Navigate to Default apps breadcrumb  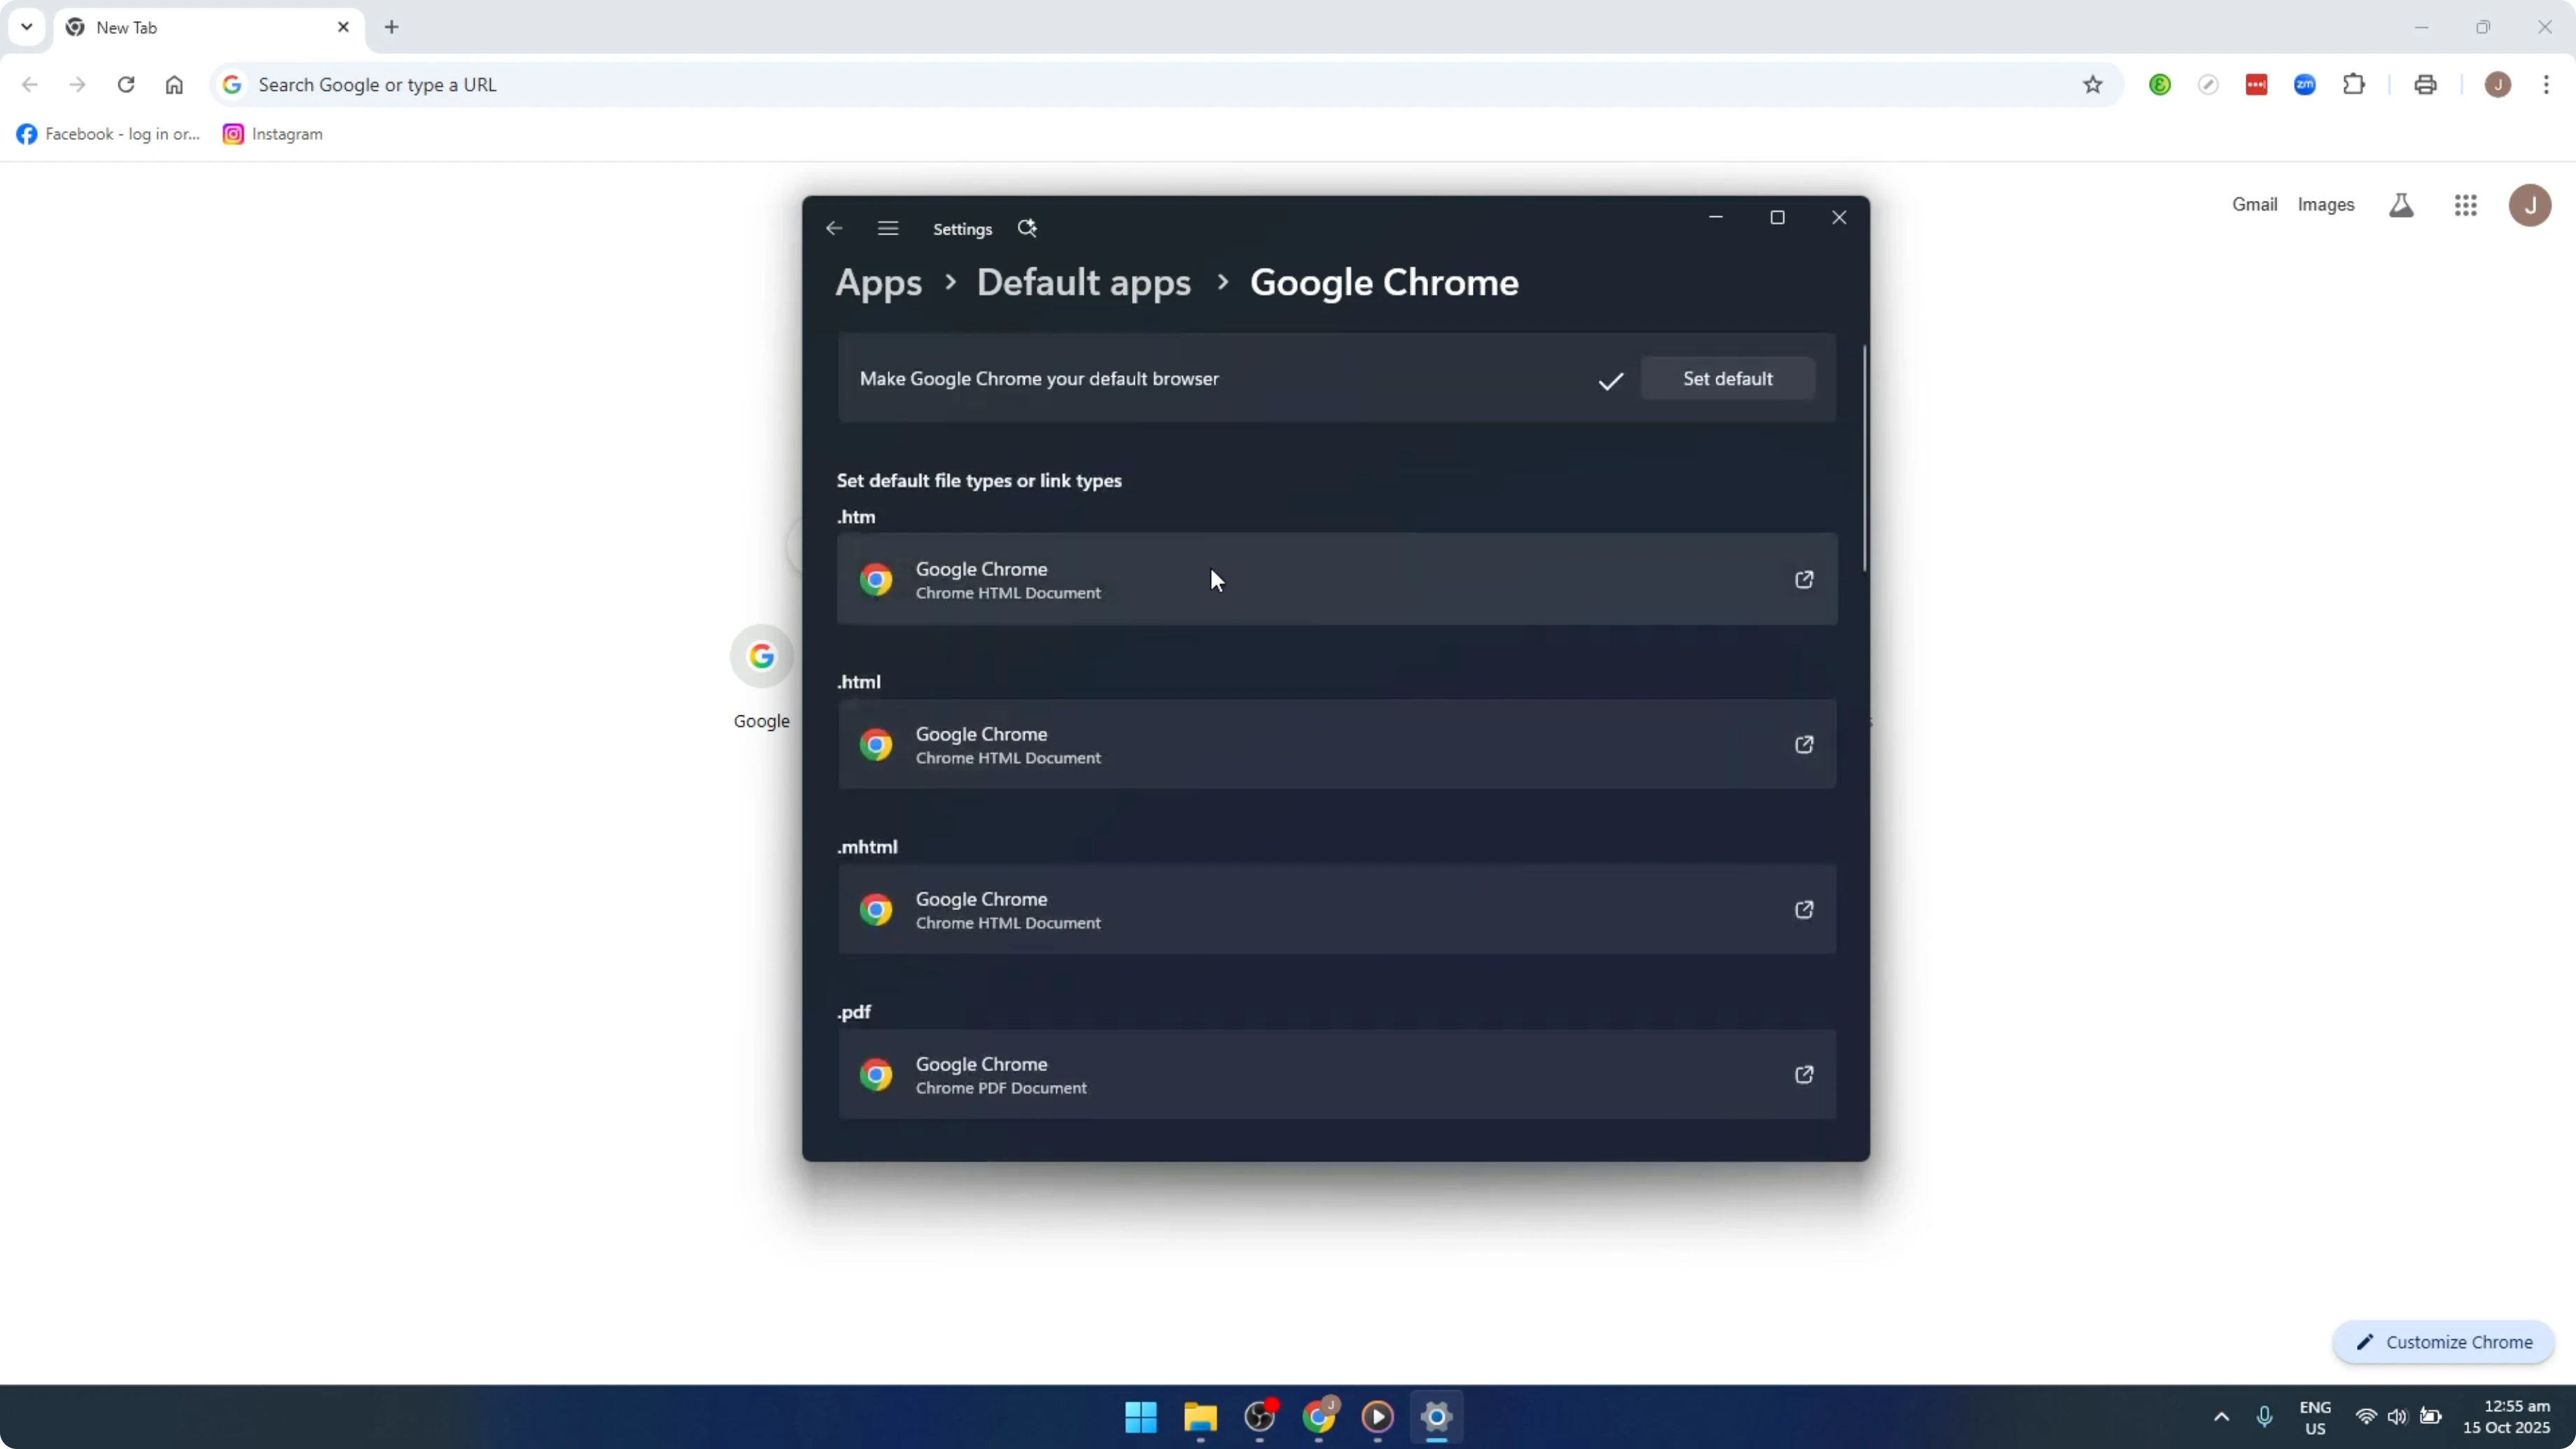click(1083, 283)
